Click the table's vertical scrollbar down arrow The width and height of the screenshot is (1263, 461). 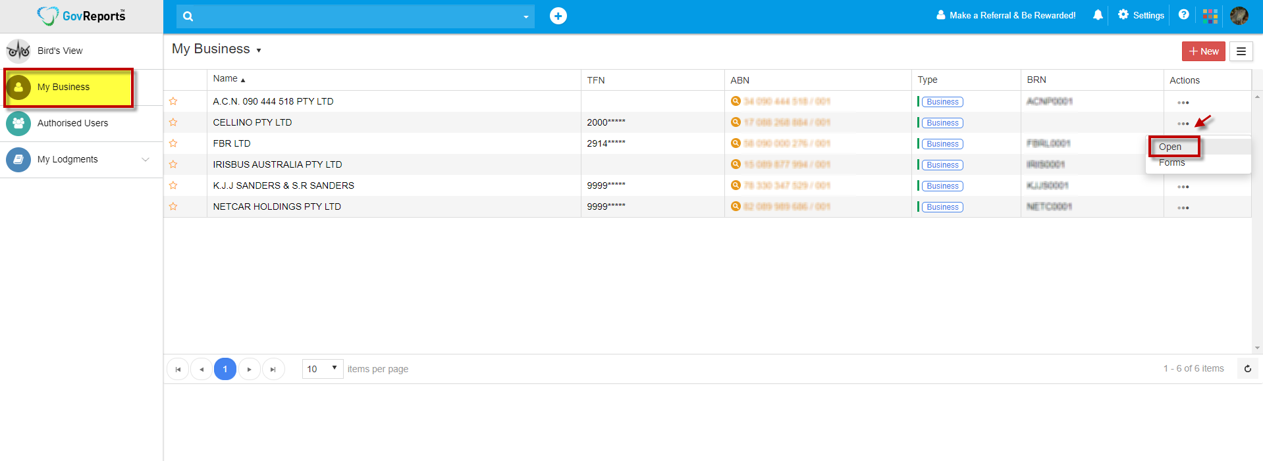point(1257,348)
